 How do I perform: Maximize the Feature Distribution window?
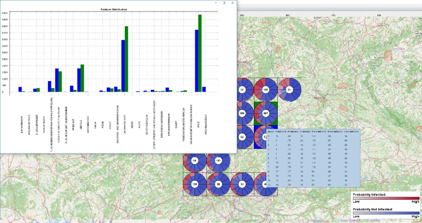224,3
